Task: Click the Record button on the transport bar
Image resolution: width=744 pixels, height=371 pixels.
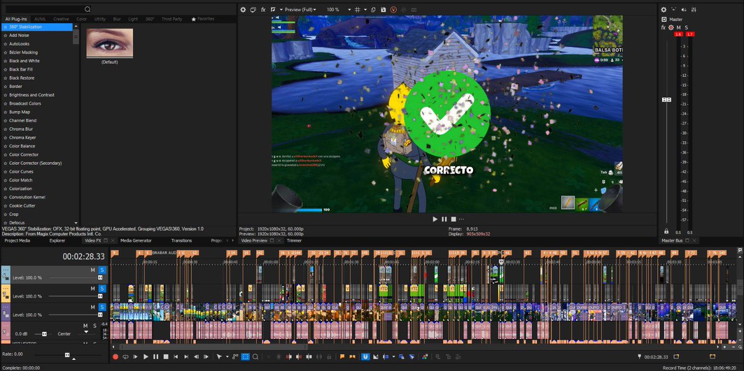Action: click(115, 357)
